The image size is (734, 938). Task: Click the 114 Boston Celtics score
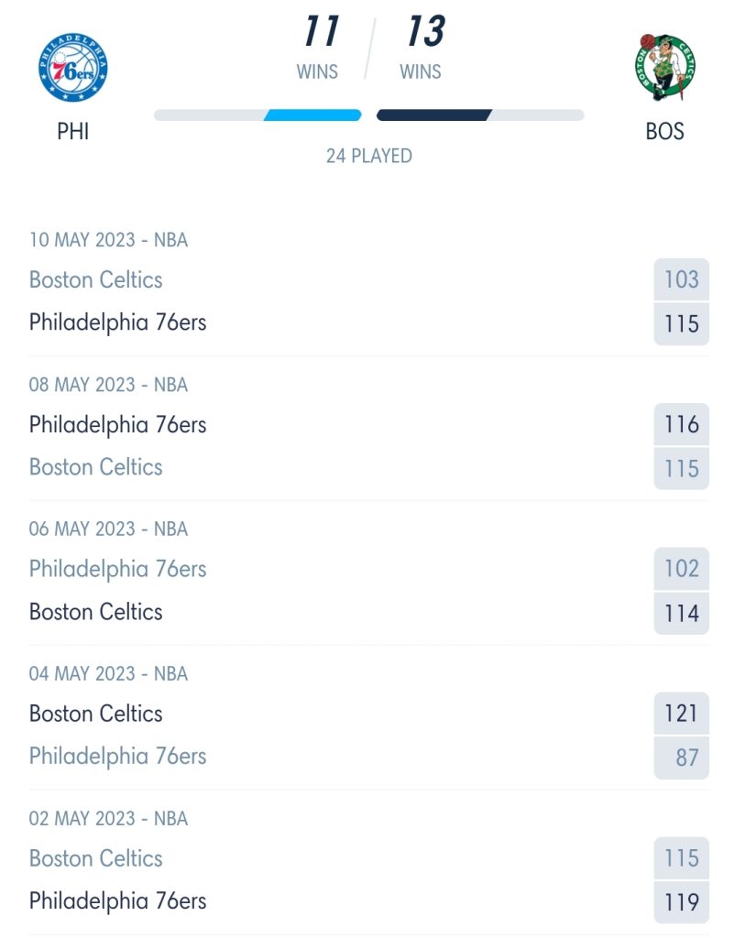[682, 613]
